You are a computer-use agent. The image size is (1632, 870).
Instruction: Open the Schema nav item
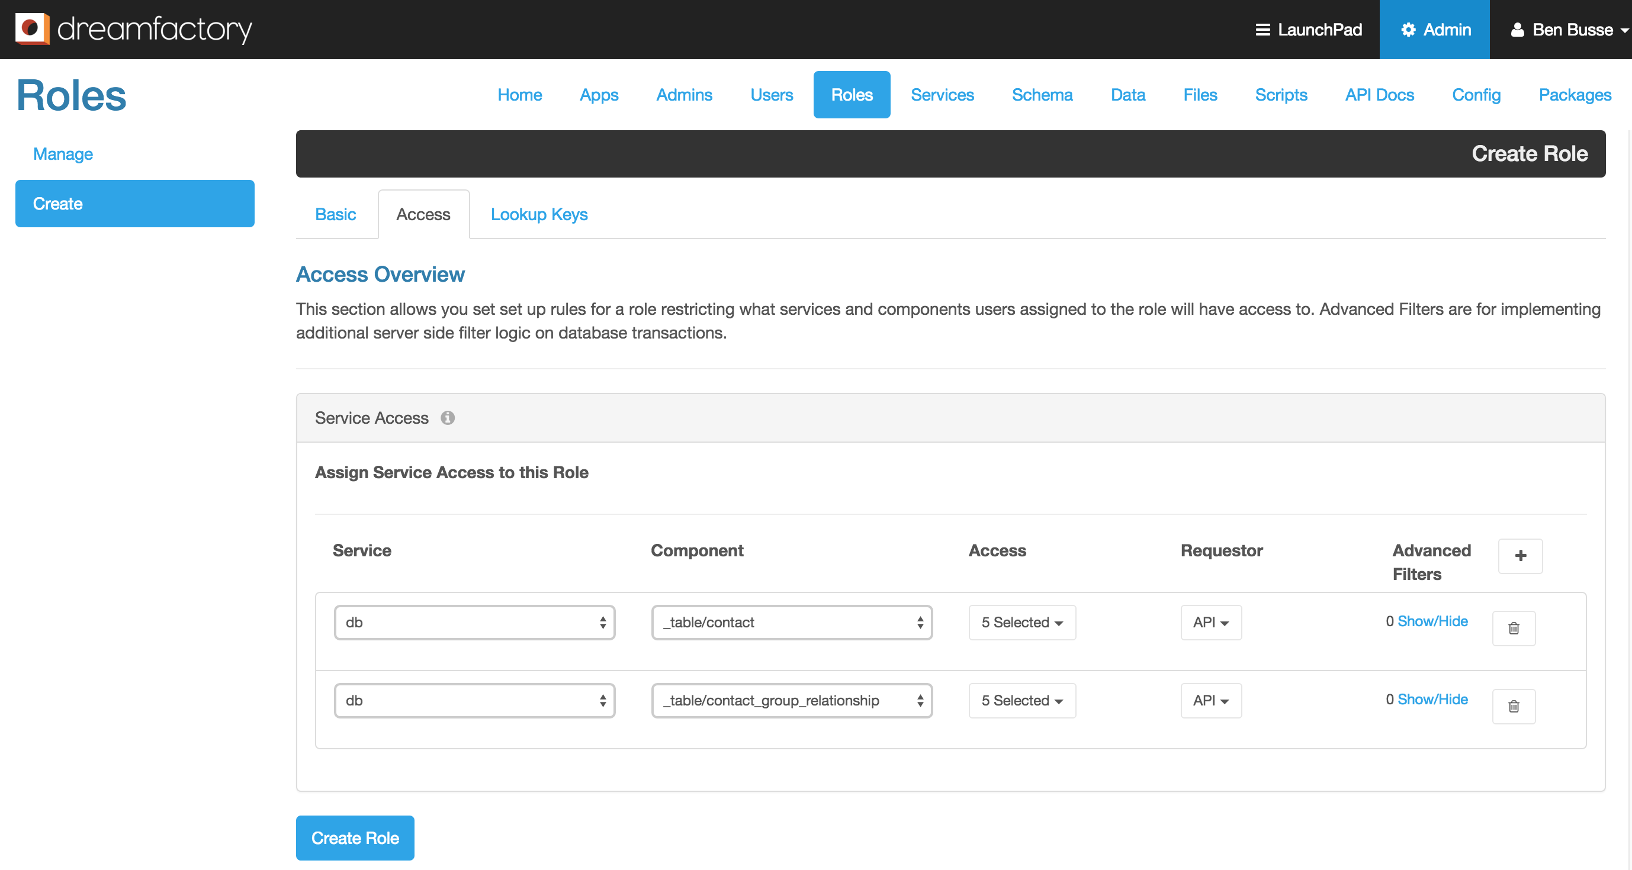point(1042,95)
